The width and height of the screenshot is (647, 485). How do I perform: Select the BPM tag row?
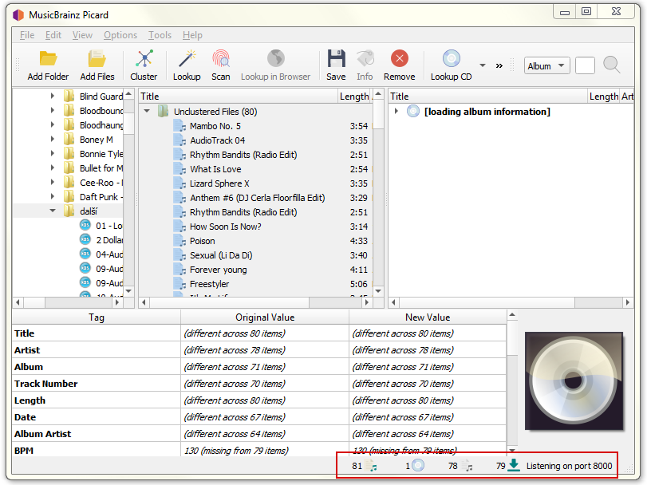[x=259, y=451]
